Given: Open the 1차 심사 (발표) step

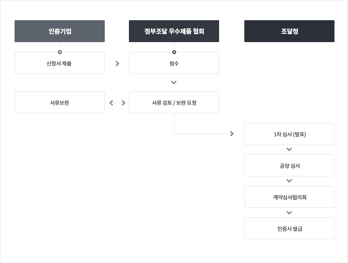Looking at the screenshot, I should point(289,134).
